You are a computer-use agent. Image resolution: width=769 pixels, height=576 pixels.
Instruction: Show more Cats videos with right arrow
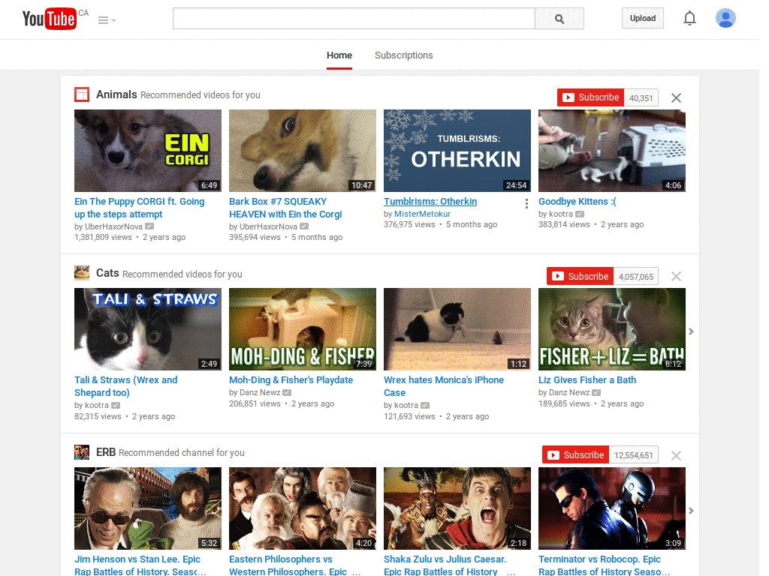[691, 331]
